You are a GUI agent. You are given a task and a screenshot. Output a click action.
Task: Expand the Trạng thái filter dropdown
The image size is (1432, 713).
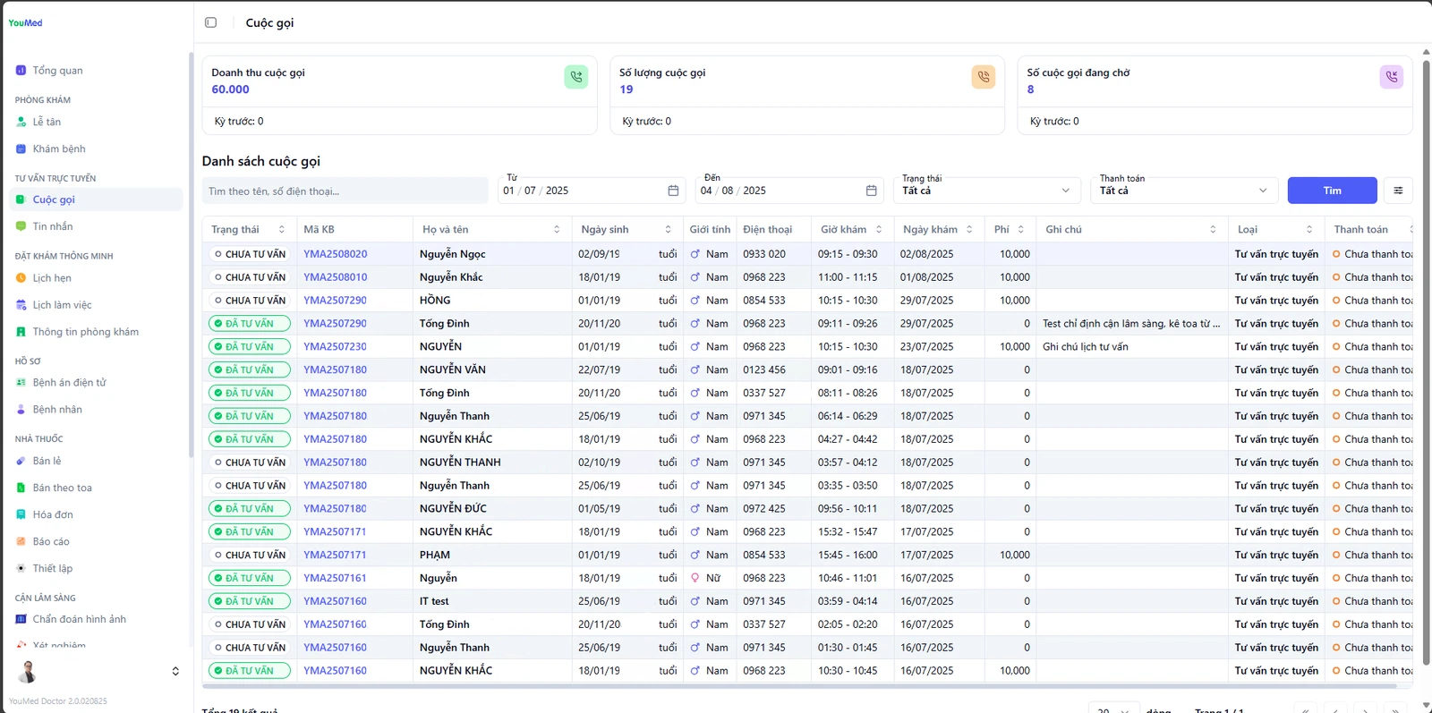coord(986,191)
